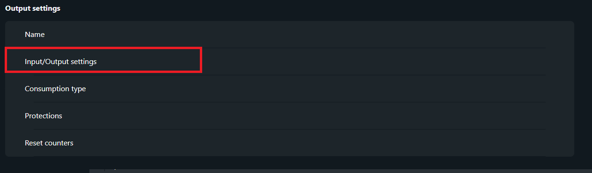
Task: Click the 'Reset counters' label text
Action: [x=49, y=143]
